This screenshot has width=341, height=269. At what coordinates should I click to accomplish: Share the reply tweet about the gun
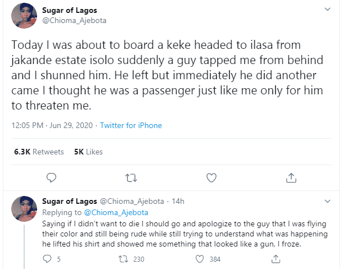pyautogui.click(x=276, y=259)
